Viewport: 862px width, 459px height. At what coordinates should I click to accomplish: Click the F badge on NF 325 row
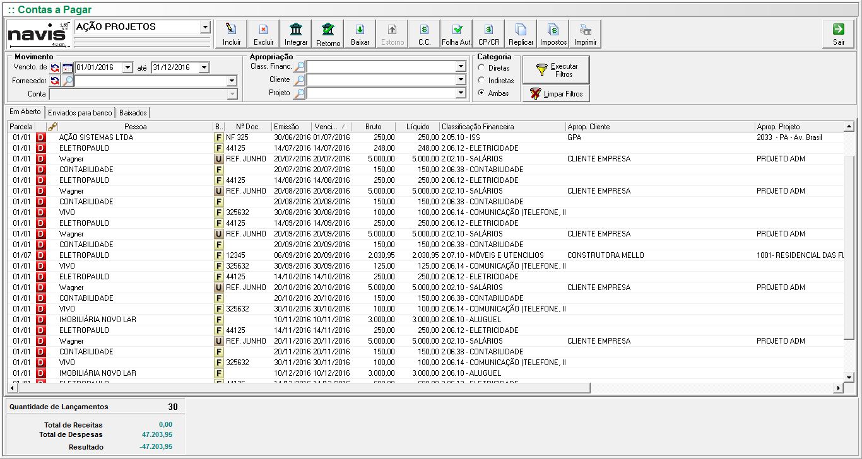[219, 137]
